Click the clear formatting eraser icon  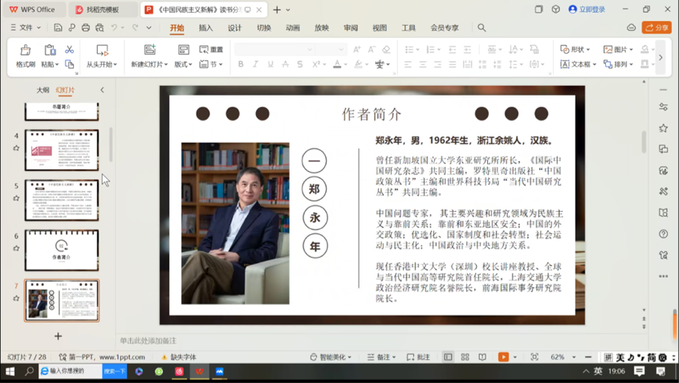[x=386, y=50]
